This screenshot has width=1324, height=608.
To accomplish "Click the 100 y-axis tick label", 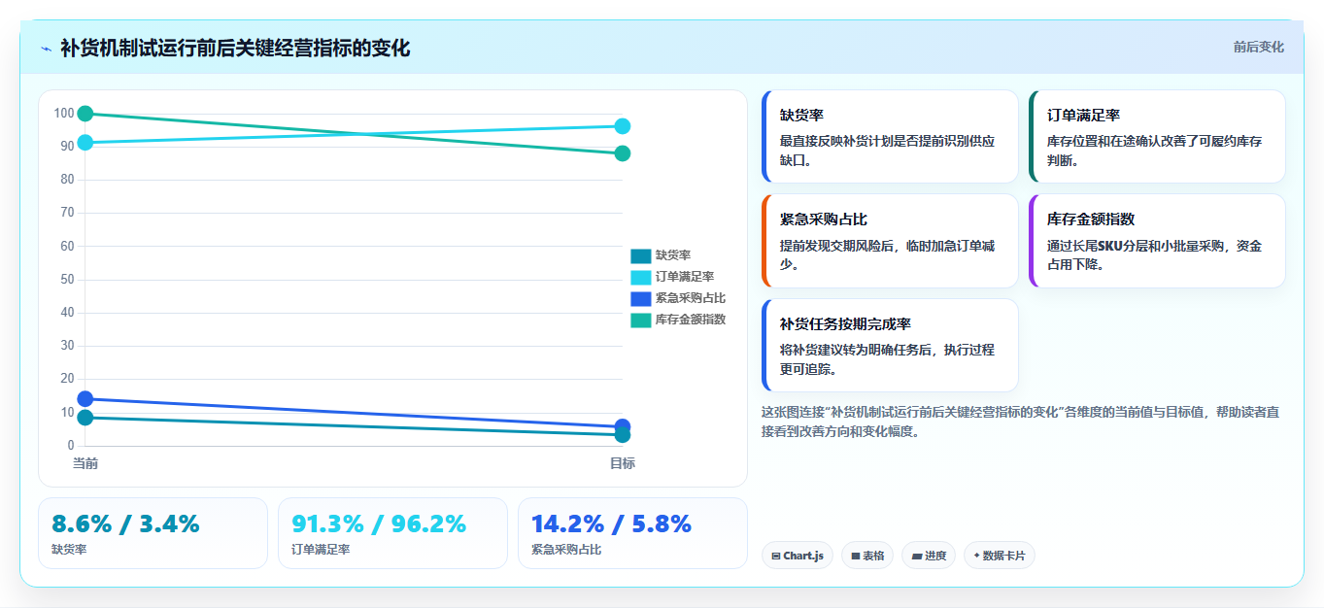I will click(x=64, y=114).
